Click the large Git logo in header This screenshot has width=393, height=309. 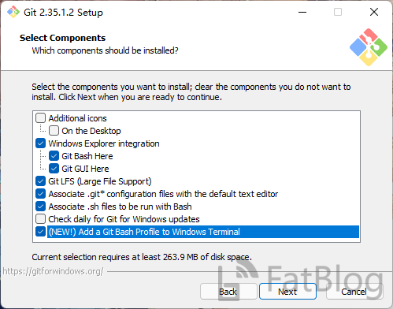tap(369, 47)
